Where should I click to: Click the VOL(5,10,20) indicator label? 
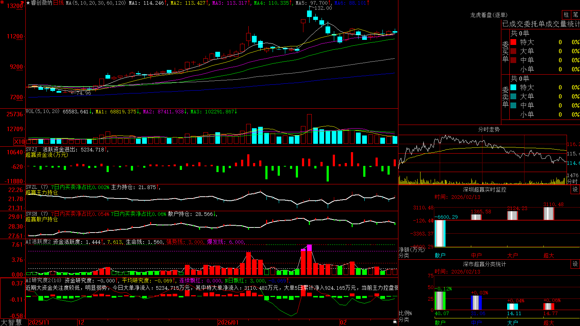[x=42, y=112]
